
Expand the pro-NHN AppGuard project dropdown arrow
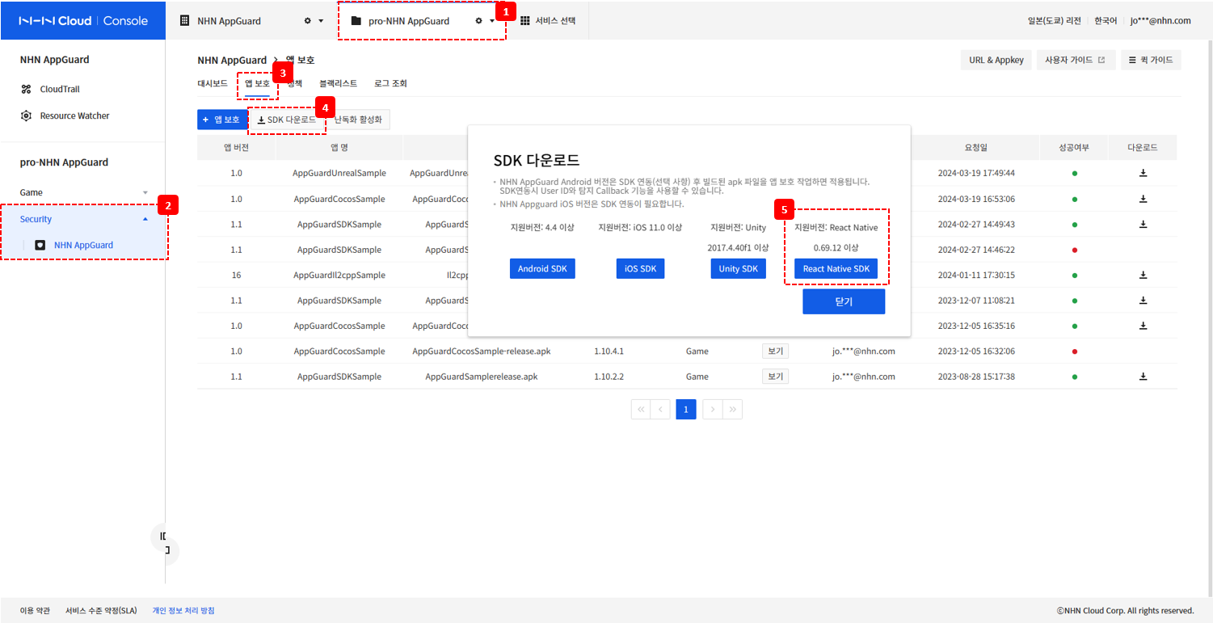[x=492, y=21]
